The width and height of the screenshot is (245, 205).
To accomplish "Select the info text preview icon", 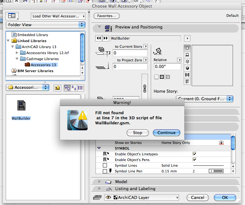I will pos(187,81).
